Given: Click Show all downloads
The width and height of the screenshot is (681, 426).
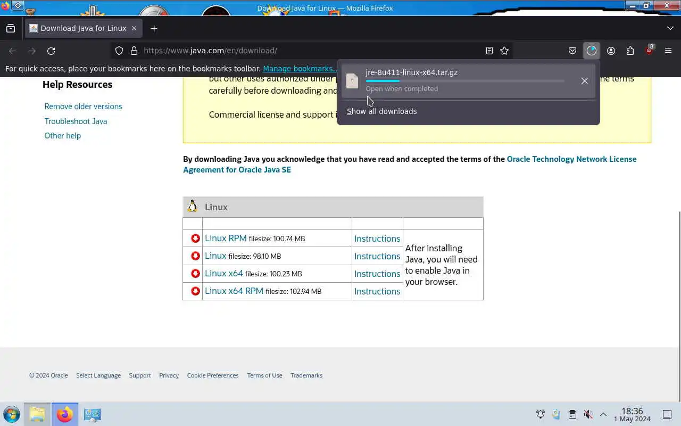Looking at the screenshot, I should pyautogui.click(x=381, y=111).
